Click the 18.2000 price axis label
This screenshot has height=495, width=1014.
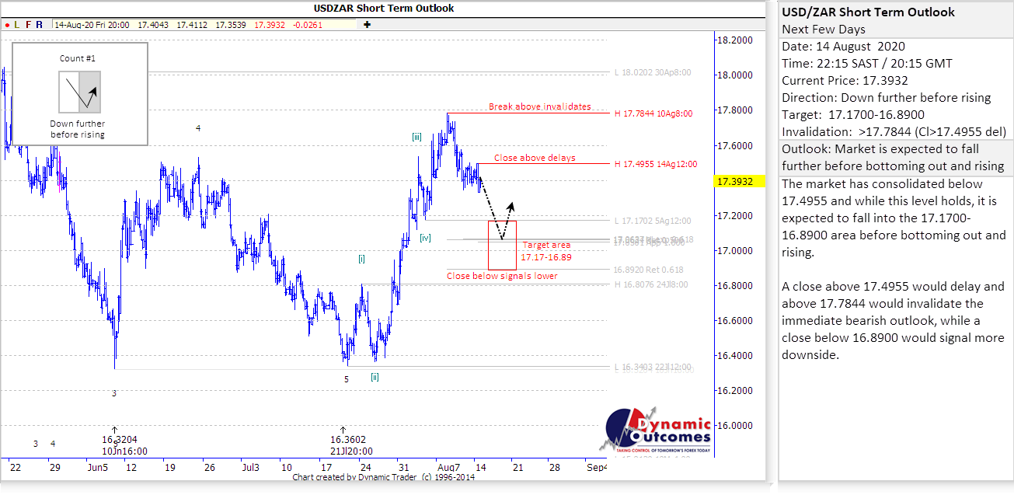point(734,40)
